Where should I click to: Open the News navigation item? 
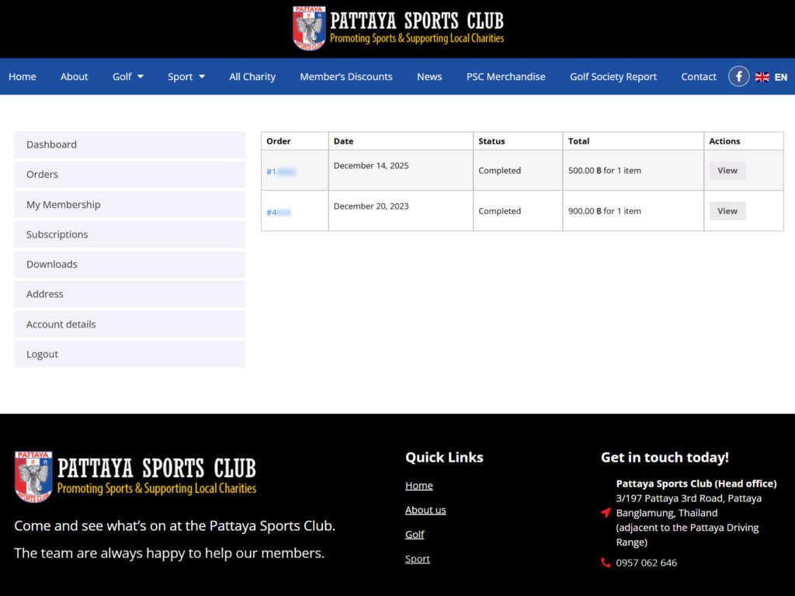tap(429, 76)
